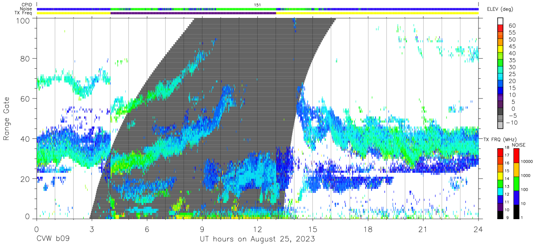Click the light grey bottom elevation swatch
538x248 pixels.
coord(500,126)
